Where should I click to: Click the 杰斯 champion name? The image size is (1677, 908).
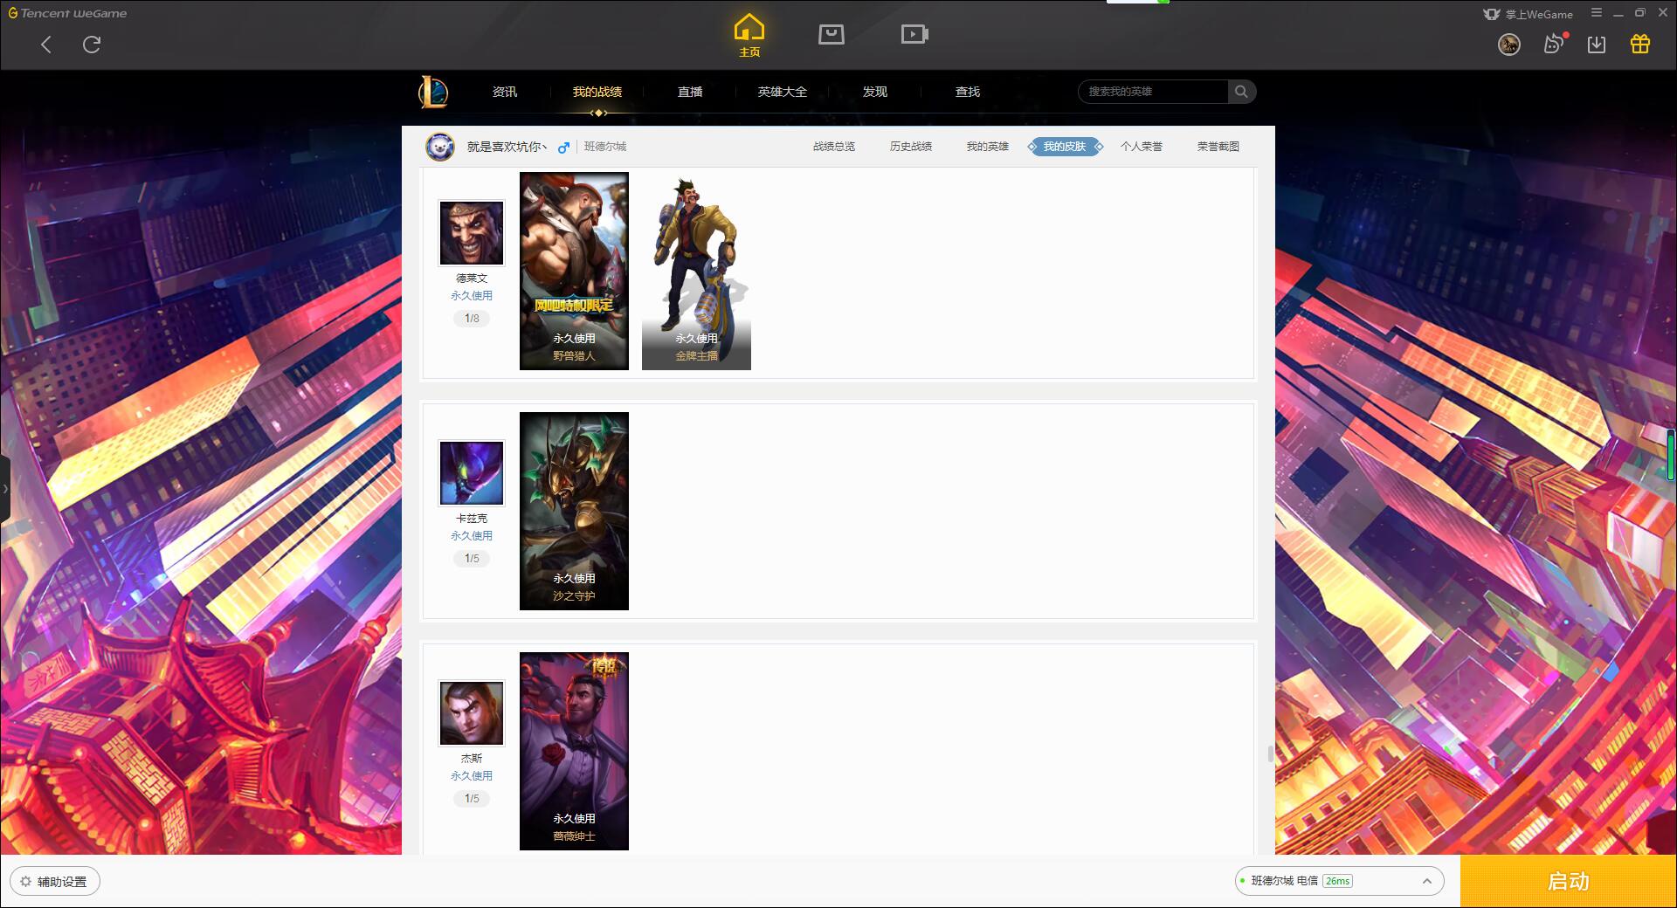[472, 759]
